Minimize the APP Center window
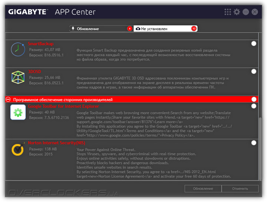 246,12
